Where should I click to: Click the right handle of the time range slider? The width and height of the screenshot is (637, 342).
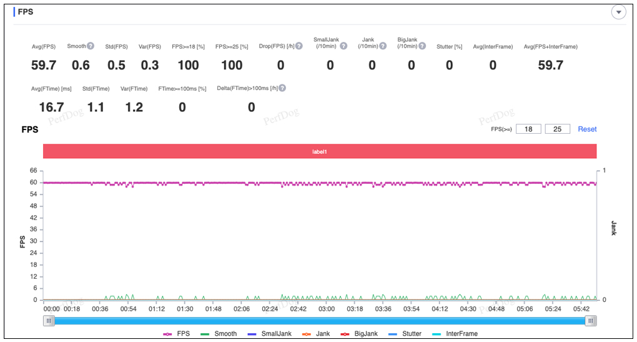(591, 321)
